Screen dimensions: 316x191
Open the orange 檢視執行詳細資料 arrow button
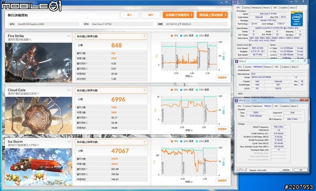tap(178, 15)
